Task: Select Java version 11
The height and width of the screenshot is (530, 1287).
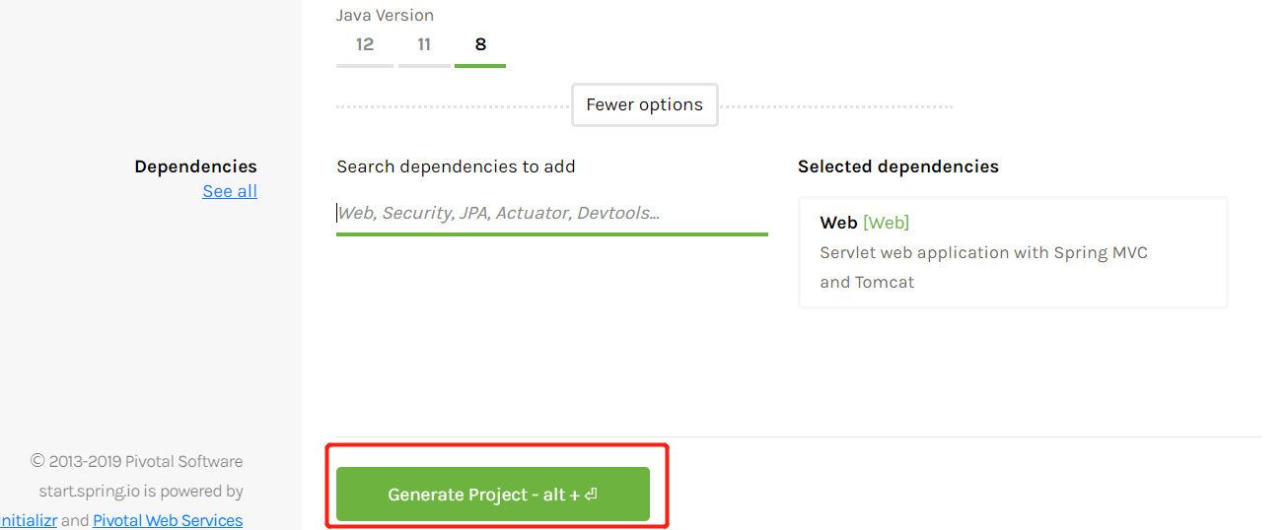Action: coord(424,45)
